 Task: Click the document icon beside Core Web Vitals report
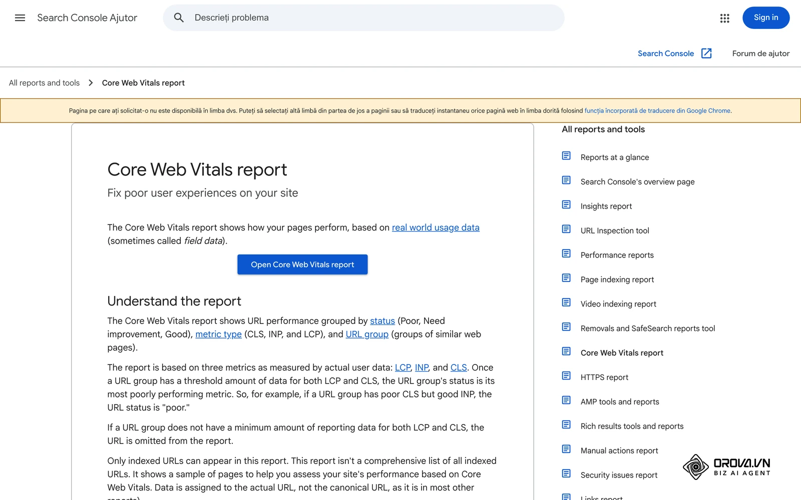click(566, 351)
